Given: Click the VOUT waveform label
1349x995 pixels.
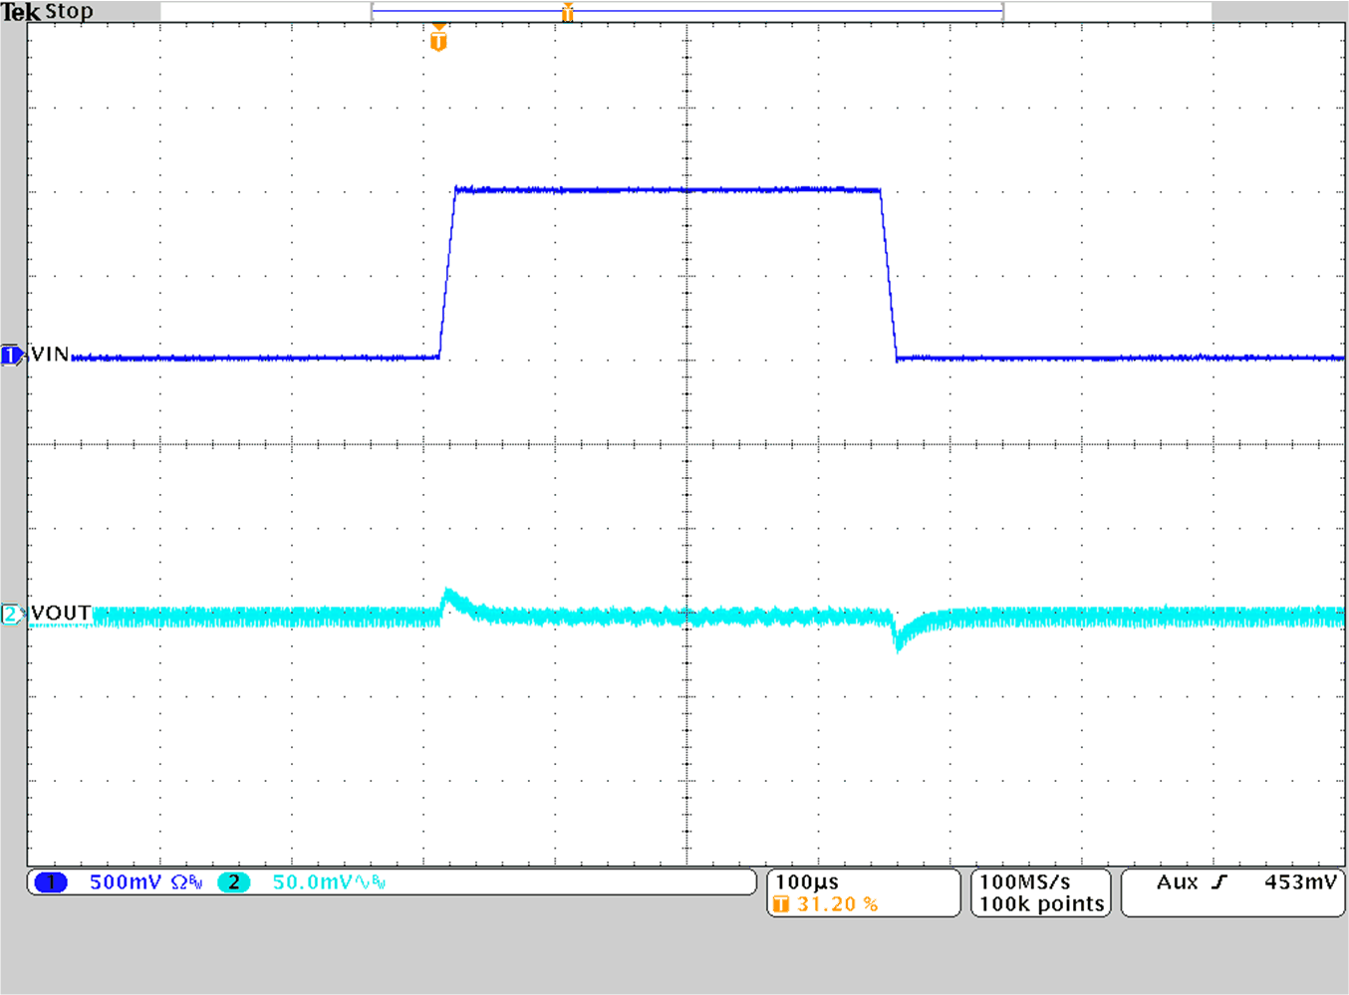Looking at the screenshot, I should tap(60, 613).
